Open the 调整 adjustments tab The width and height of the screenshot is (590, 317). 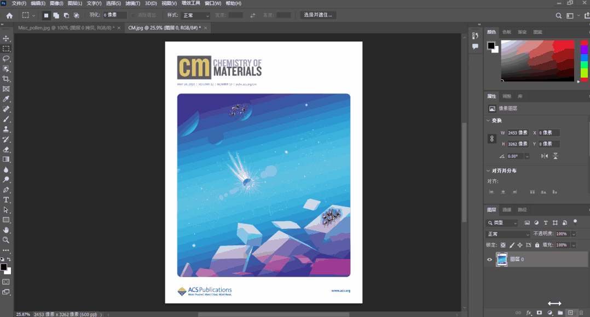tap(507, 96)
